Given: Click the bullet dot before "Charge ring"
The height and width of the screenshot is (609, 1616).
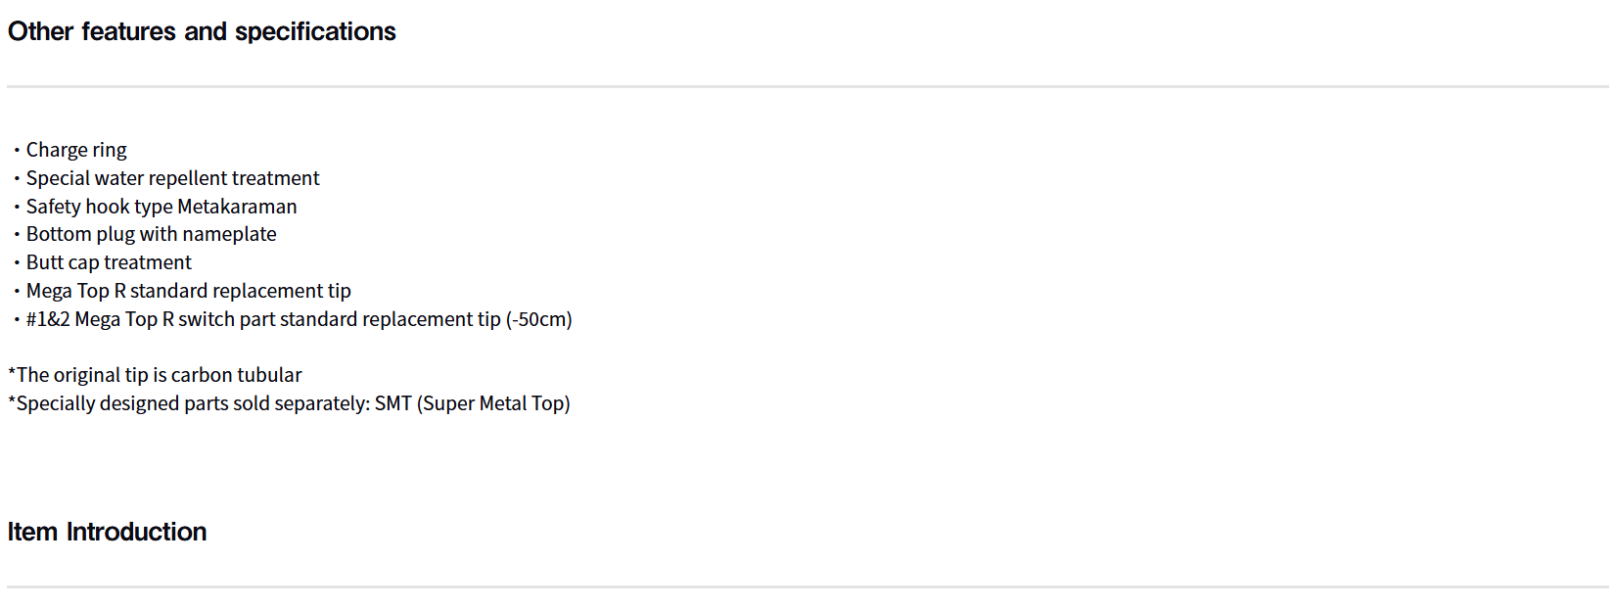Looking at the screenshot, I should click(17, 151).
